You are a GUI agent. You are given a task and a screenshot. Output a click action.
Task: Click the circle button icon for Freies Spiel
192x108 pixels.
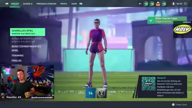coord(173,105)
